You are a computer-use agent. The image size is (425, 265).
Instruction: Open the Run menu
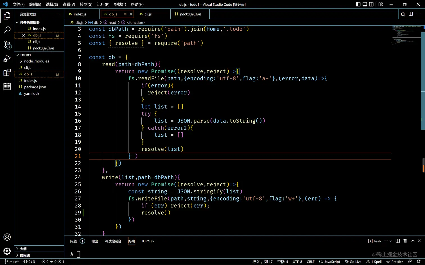click(103, 4)
